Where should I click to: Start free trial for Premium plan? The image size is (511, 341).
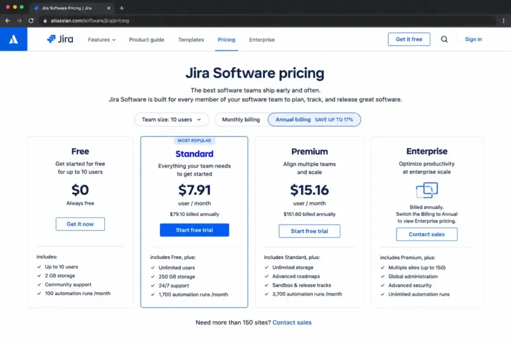309,231
